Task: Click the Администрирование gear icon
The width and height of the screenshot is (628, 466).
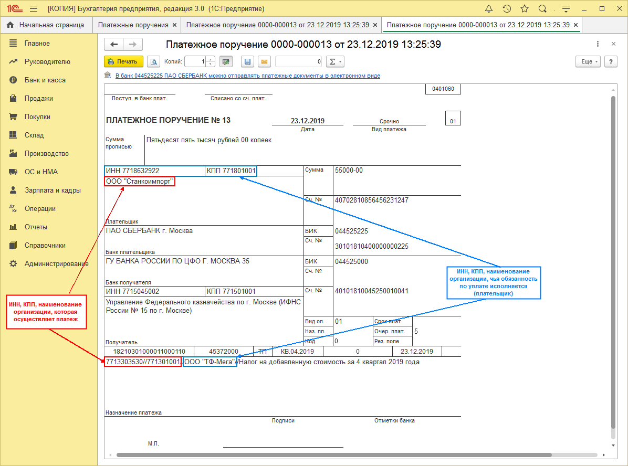Action: 13,264
